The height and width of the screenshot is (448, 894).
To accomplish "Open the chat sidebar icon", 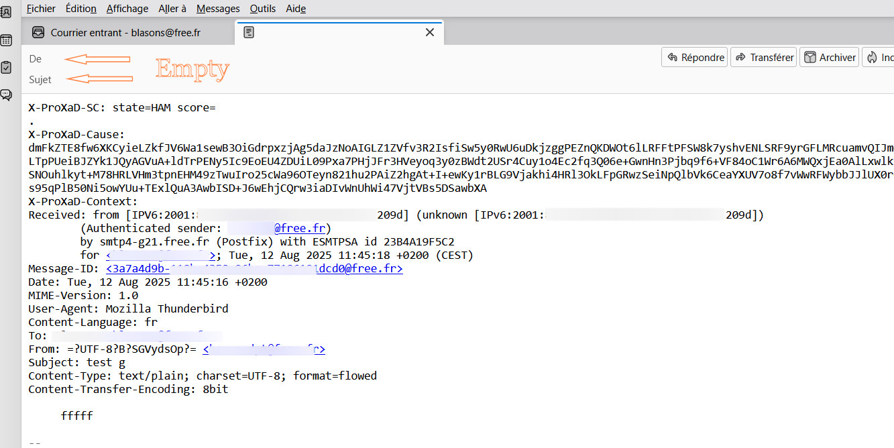I will 6,95.
